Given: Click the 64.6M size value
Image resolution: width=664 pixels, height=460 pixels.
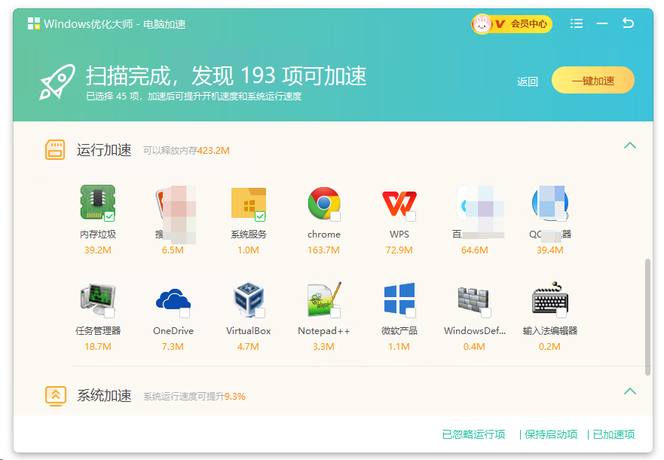Looking at the screenshot, I should click(x=475, y=250).
